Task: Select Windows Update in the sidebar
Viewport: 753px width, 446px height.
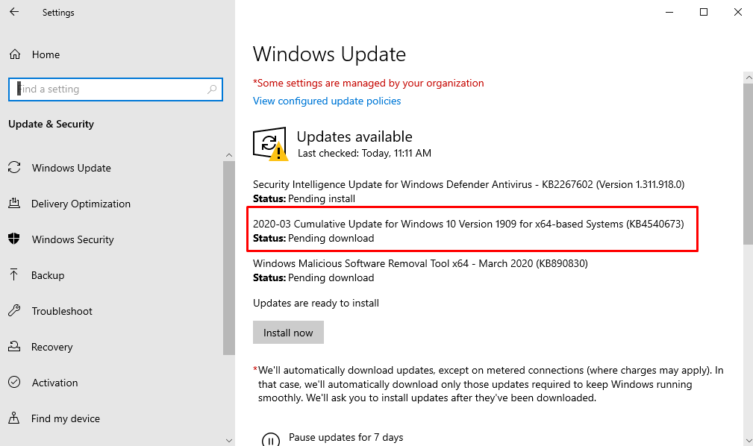Action: coord(71,168)
